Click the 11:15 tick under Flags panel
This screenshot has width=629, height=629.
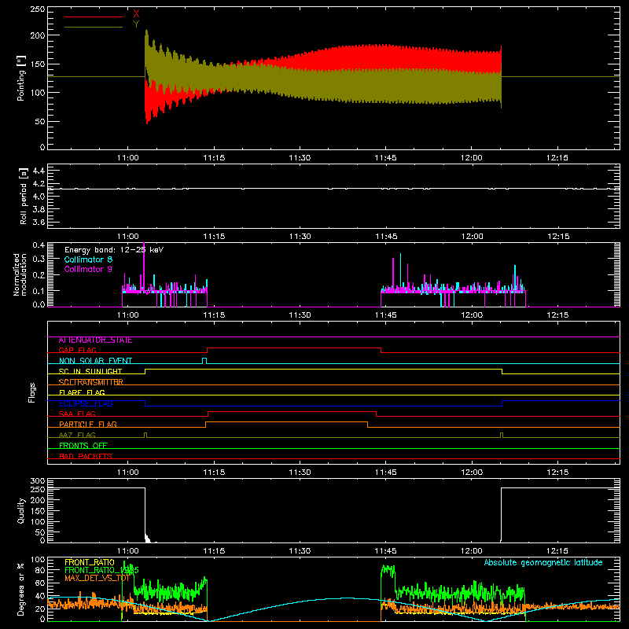point(214,473)
